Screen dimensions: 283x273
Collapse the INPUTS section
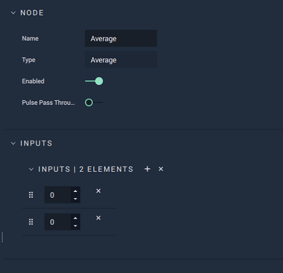point(13,143)
